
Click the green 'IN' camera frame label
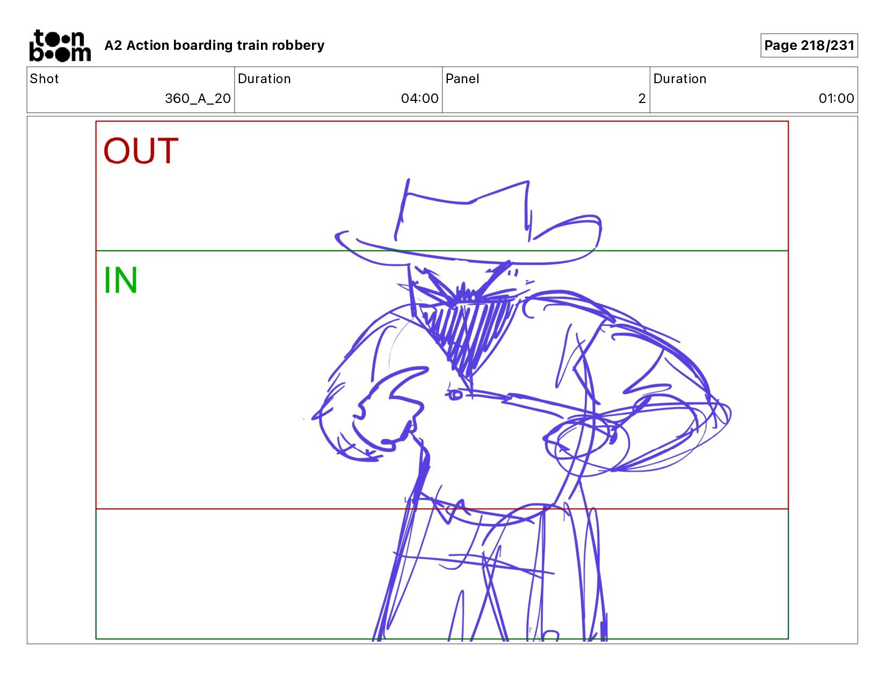[x=121, y=280]
